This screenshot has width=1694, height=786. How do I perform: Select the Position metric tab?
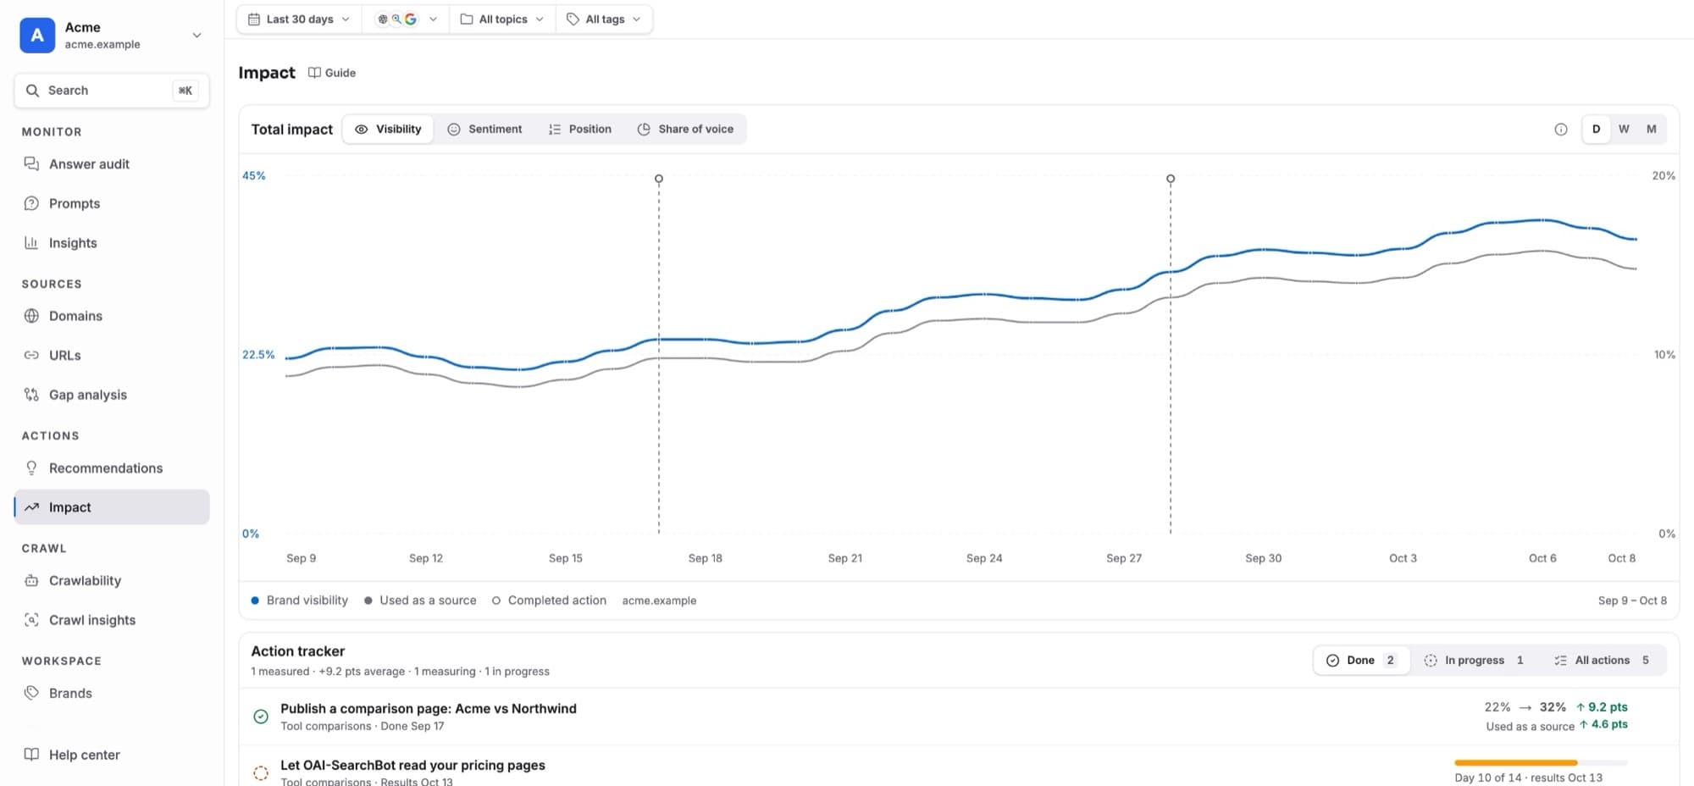click(580, 130)
